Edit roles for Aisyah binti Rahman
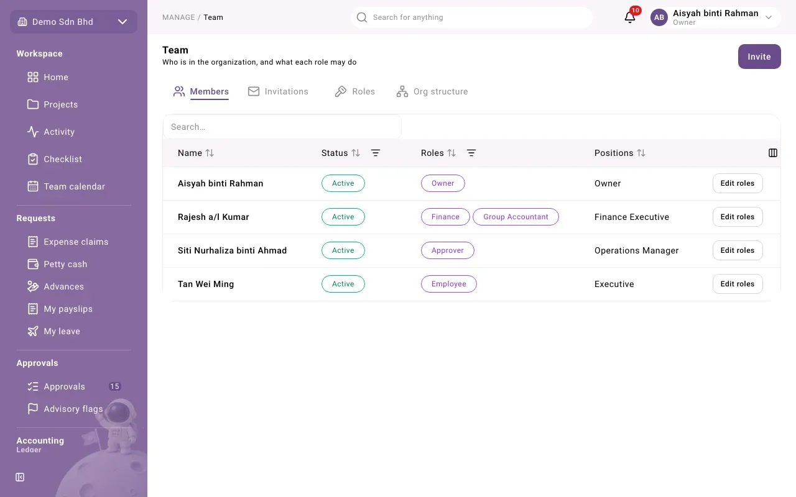 click(x=738, y=183)
